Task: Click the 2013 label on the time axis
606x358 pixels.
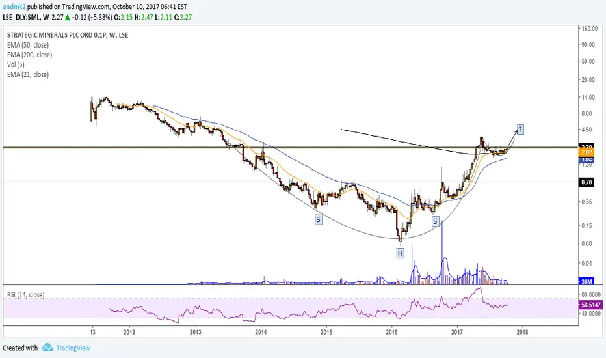Action: (x=195, y=332)
